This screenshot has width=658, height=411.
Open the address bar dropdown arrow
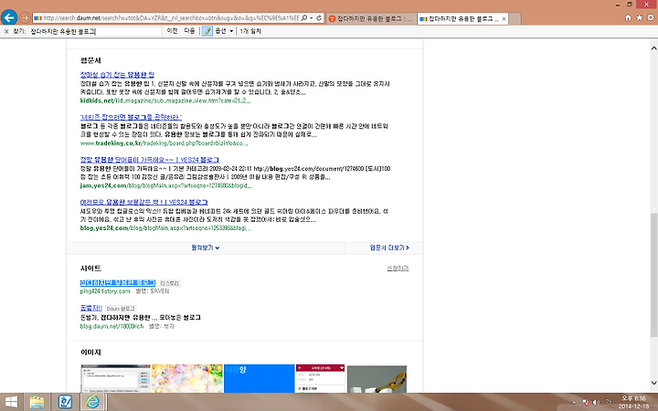pyautogui.click(x=312, y=18)
